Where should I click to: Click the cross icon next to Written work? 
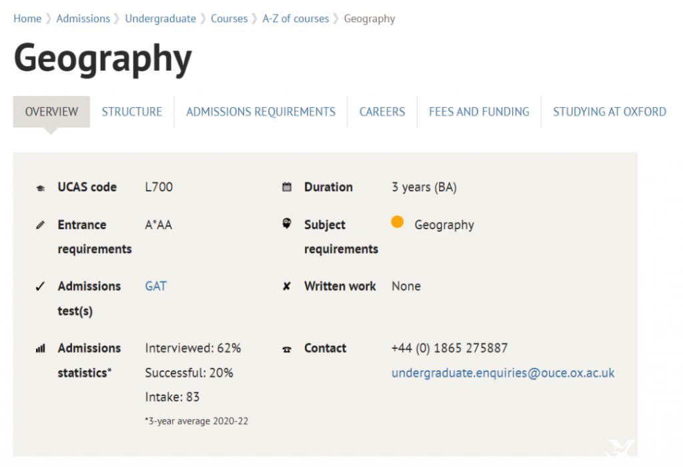(287, 286)
